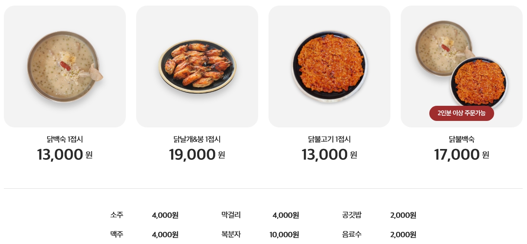Click the 닭날개&봉 1접시 menu title

(197, 139)
